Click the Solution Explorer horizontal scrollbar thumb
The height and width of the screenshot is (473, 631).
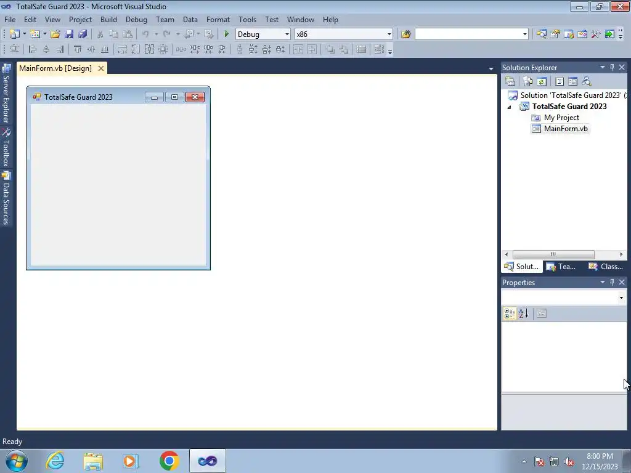click(553, 254)
